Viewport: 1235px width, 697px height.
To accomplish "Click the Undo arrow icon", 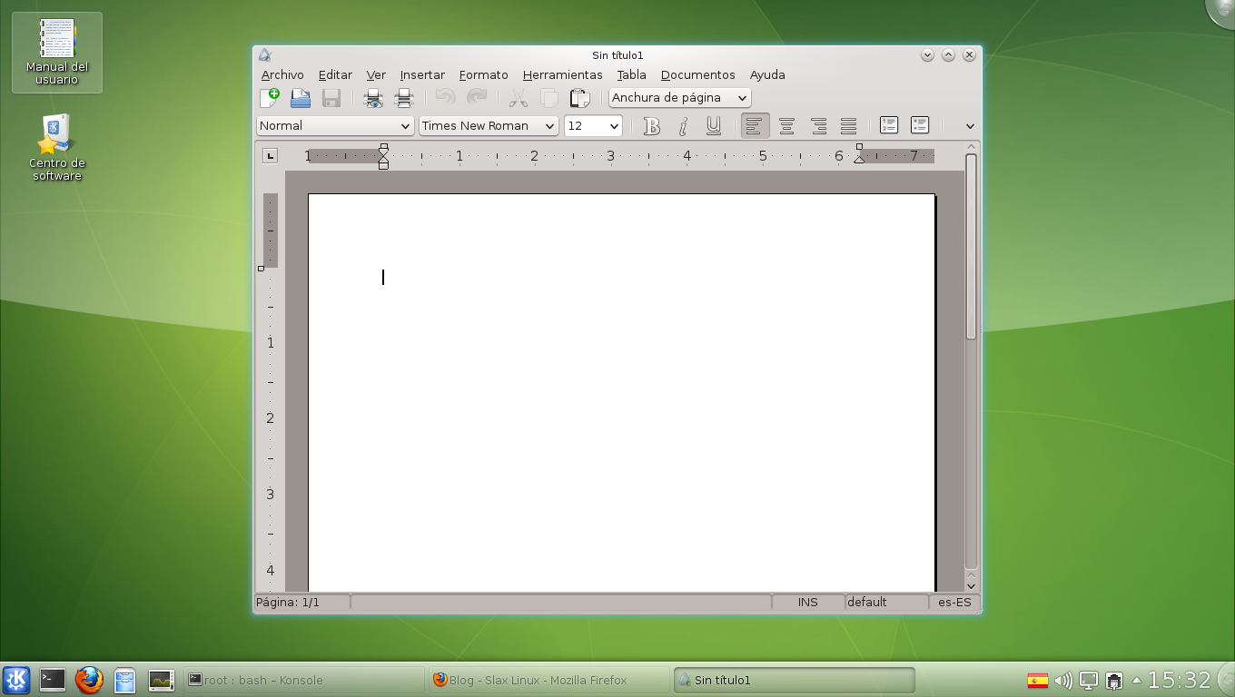I will point(446,97).
